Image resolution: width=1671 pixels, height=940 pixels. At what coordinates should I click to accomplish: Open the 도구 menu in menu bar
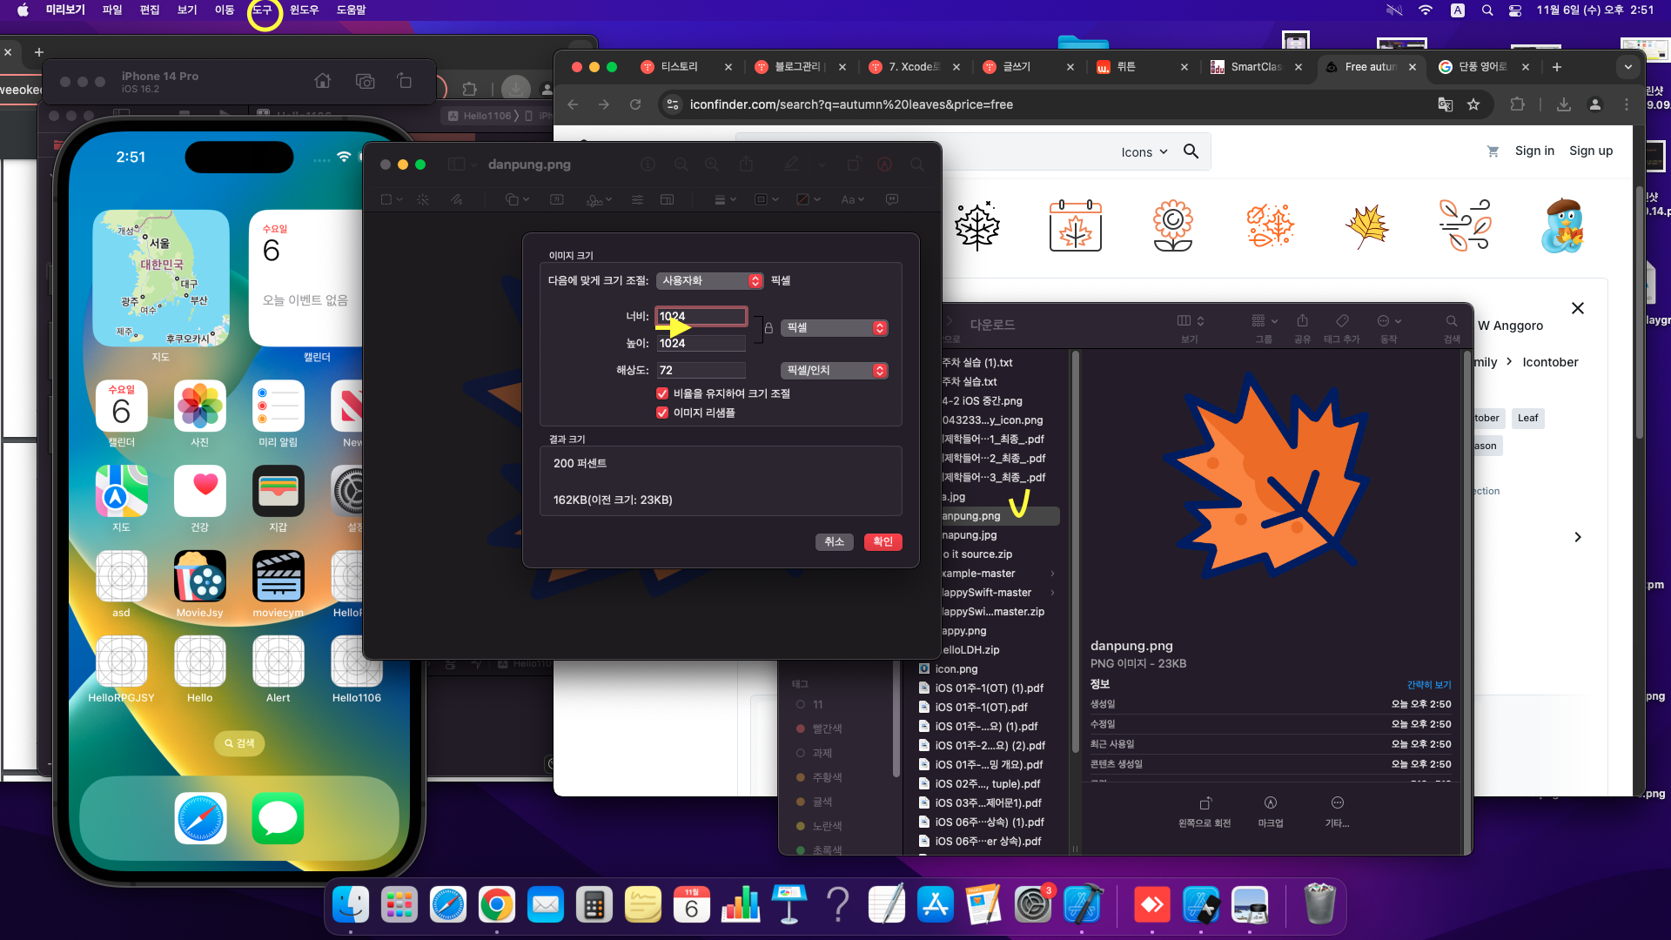(x=262, y=10)
